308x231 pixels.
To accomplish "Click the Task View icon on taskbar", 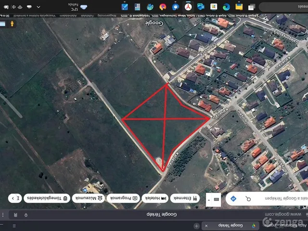I will (252, 7).
